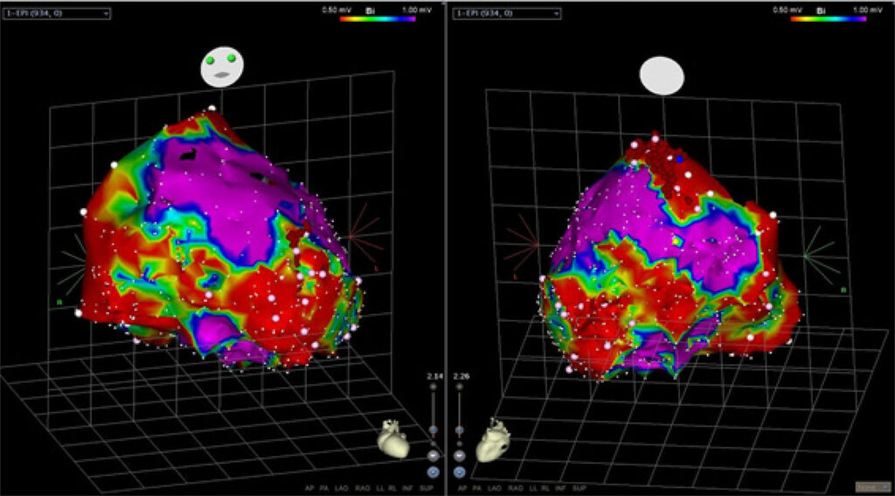Click the front-facing head orientation icon
895x496 pixels.
click(222, 66)
